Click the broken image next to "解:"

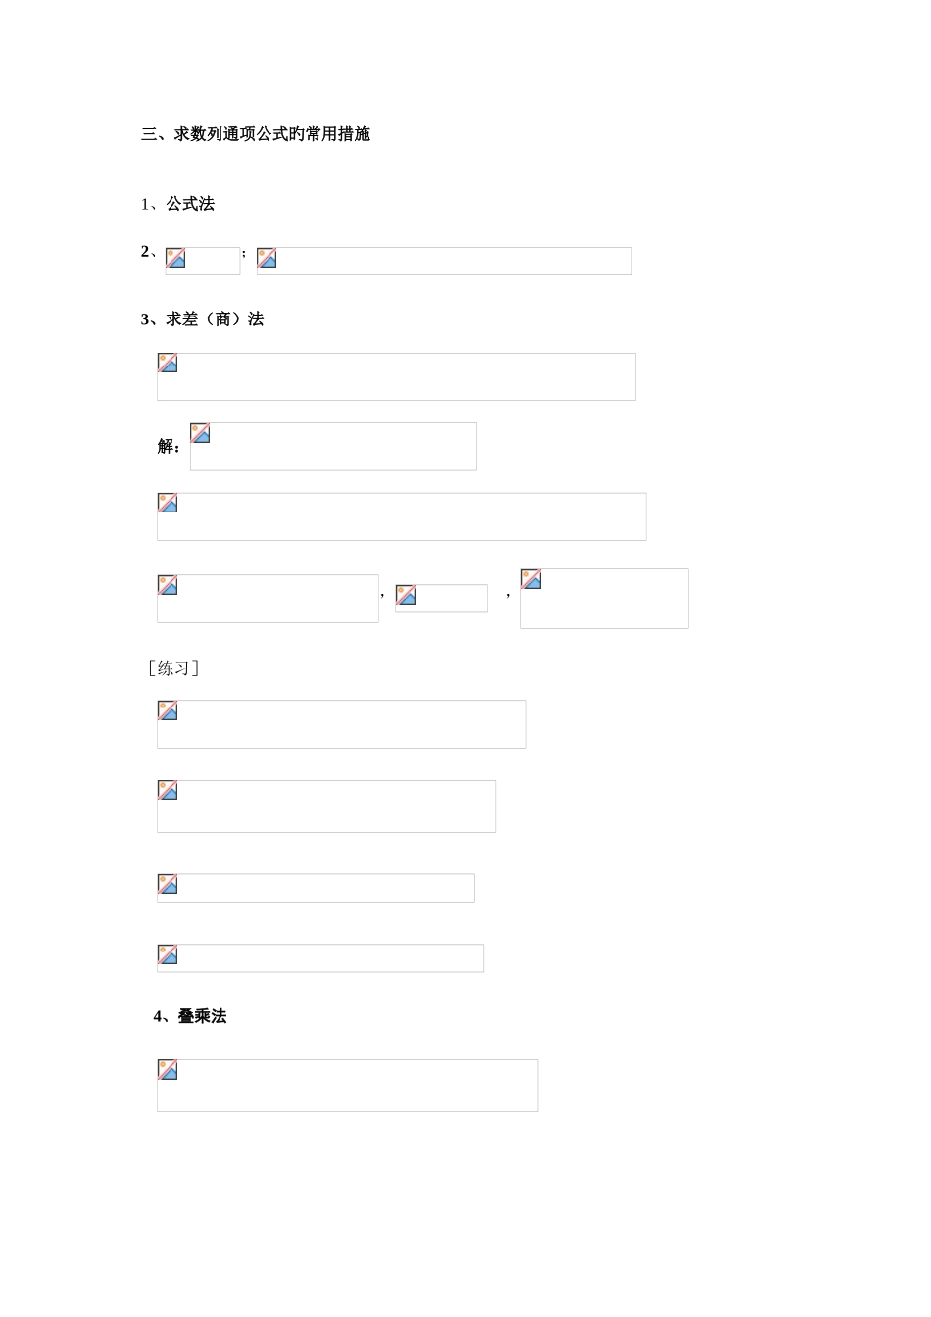click(x=333, y=447)
